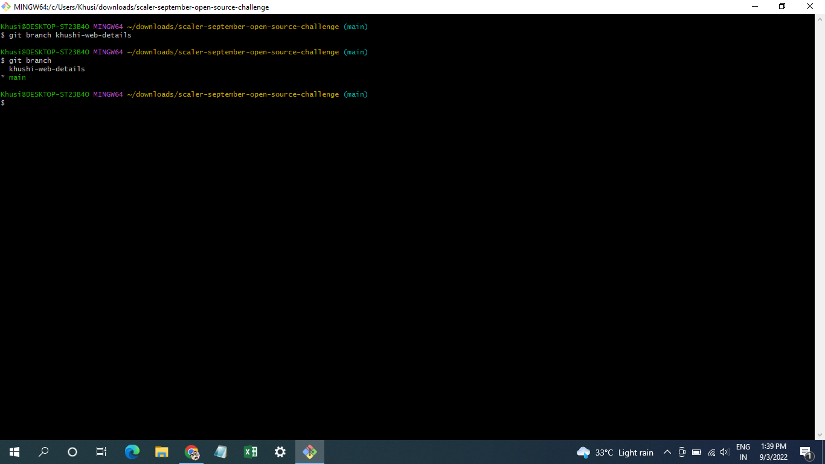Viewport: 825px width, 464px height.
Task: Open the Git Bash terminal icon in title bar
Action: tap(7, 7)
